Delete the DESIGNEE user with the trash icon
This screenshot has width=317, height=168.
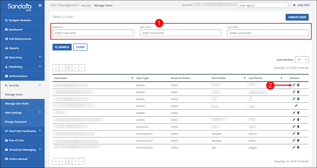(x=298, y=127)
